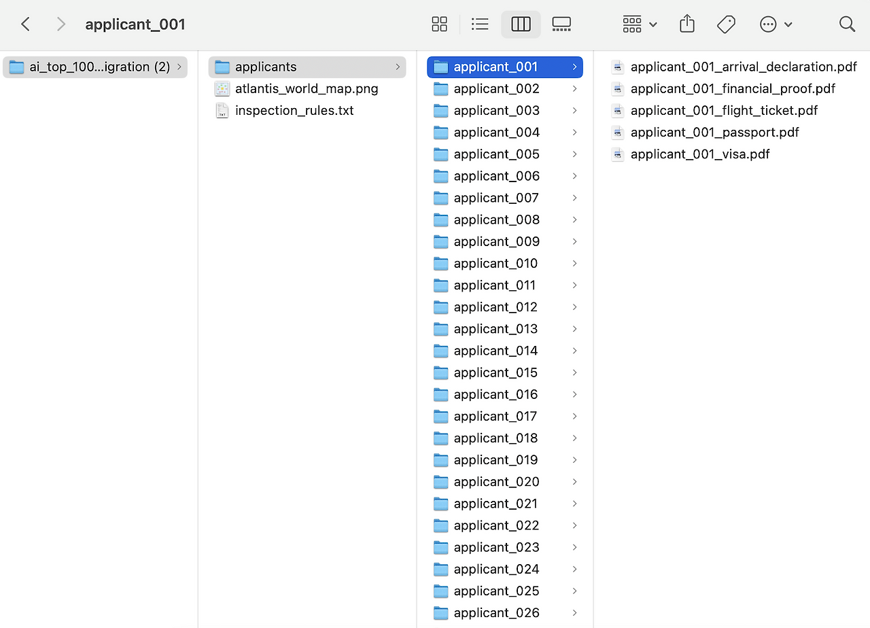Select the applicant_020 folder name
The image size is (870, 628).
click(x=496, y=482)
